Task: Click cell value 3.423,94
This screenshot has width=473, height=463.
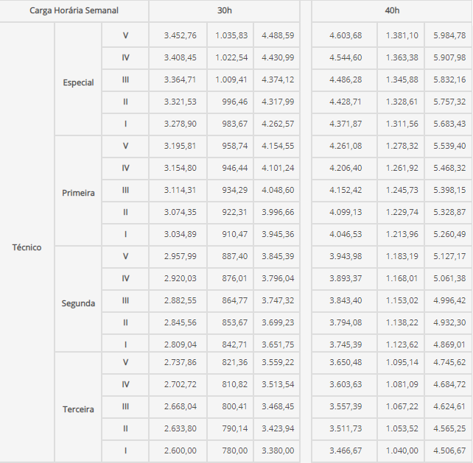Action: coord(278,428)
